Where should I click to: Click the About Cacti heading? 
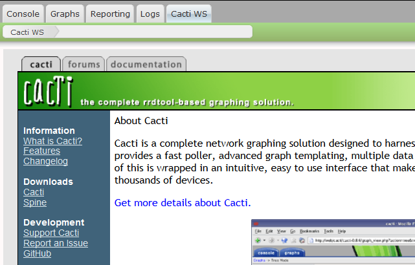(141, 121)
